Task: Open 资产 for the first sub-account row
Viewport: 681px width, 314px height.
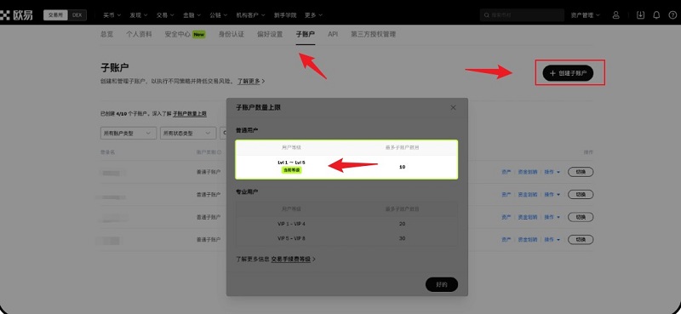Action: [506, 172]
